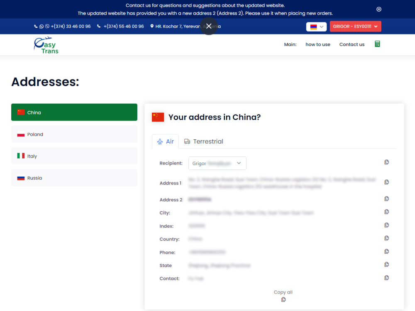This screenshot has height=311, width=415.
Task: Dismiss the announcement banner with the circled X
Action: pos(379,9)
